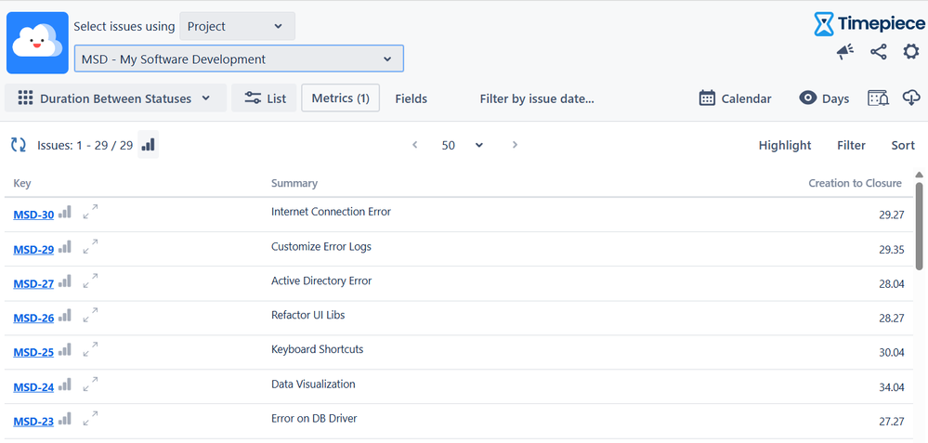This screenshot has width=928, height=443.
Task: Open the Filter options
Action: pyautogui.click(x=851, y=145)
